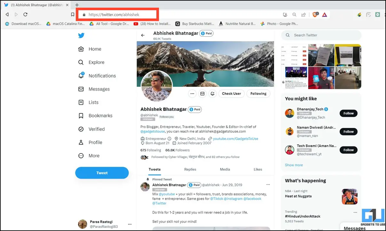Click the @youtube mention in pinned tweet
Image resolution: width=386 pixels, height=231 pixels.
click(x=167, y=194)
